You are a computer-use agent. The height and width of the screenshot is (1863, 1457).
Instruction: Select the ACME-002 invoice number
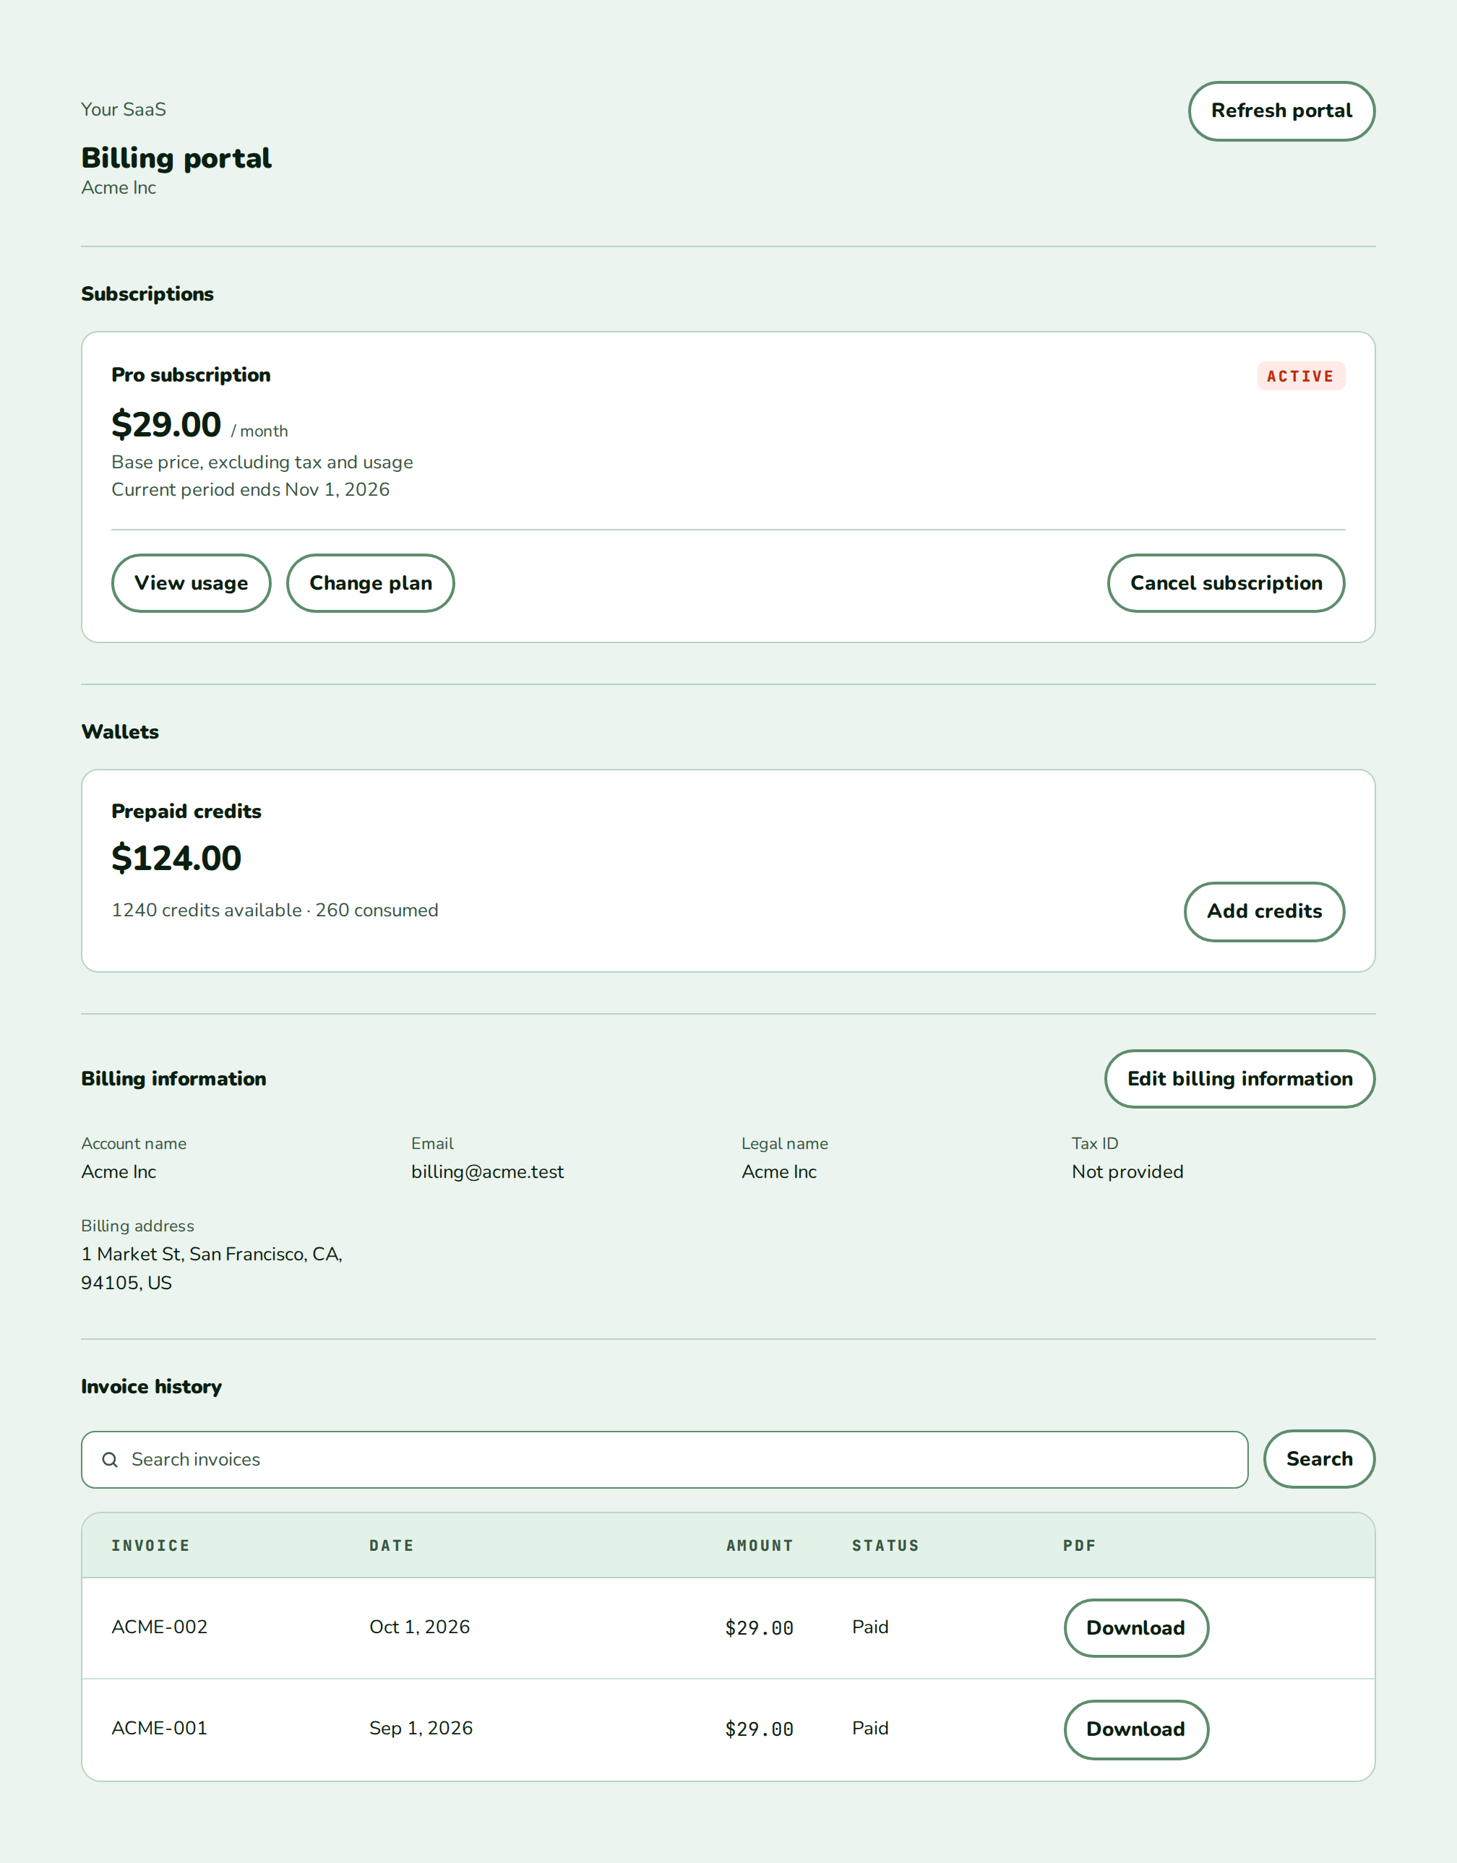point(160,1627)
